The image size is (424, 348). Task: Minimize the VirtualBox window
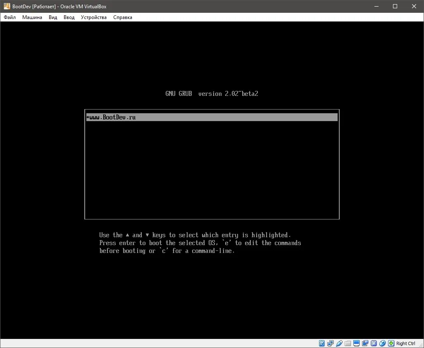pos(376,6)
